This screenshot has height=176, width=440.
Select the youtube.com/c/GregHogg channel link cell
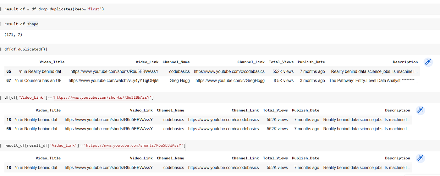[x=230, y=80]
